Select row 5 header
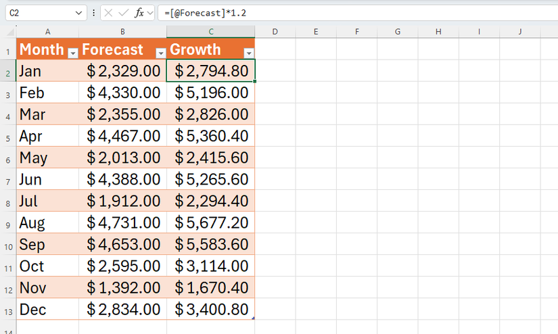558x334 pixels. coord(8,136)
